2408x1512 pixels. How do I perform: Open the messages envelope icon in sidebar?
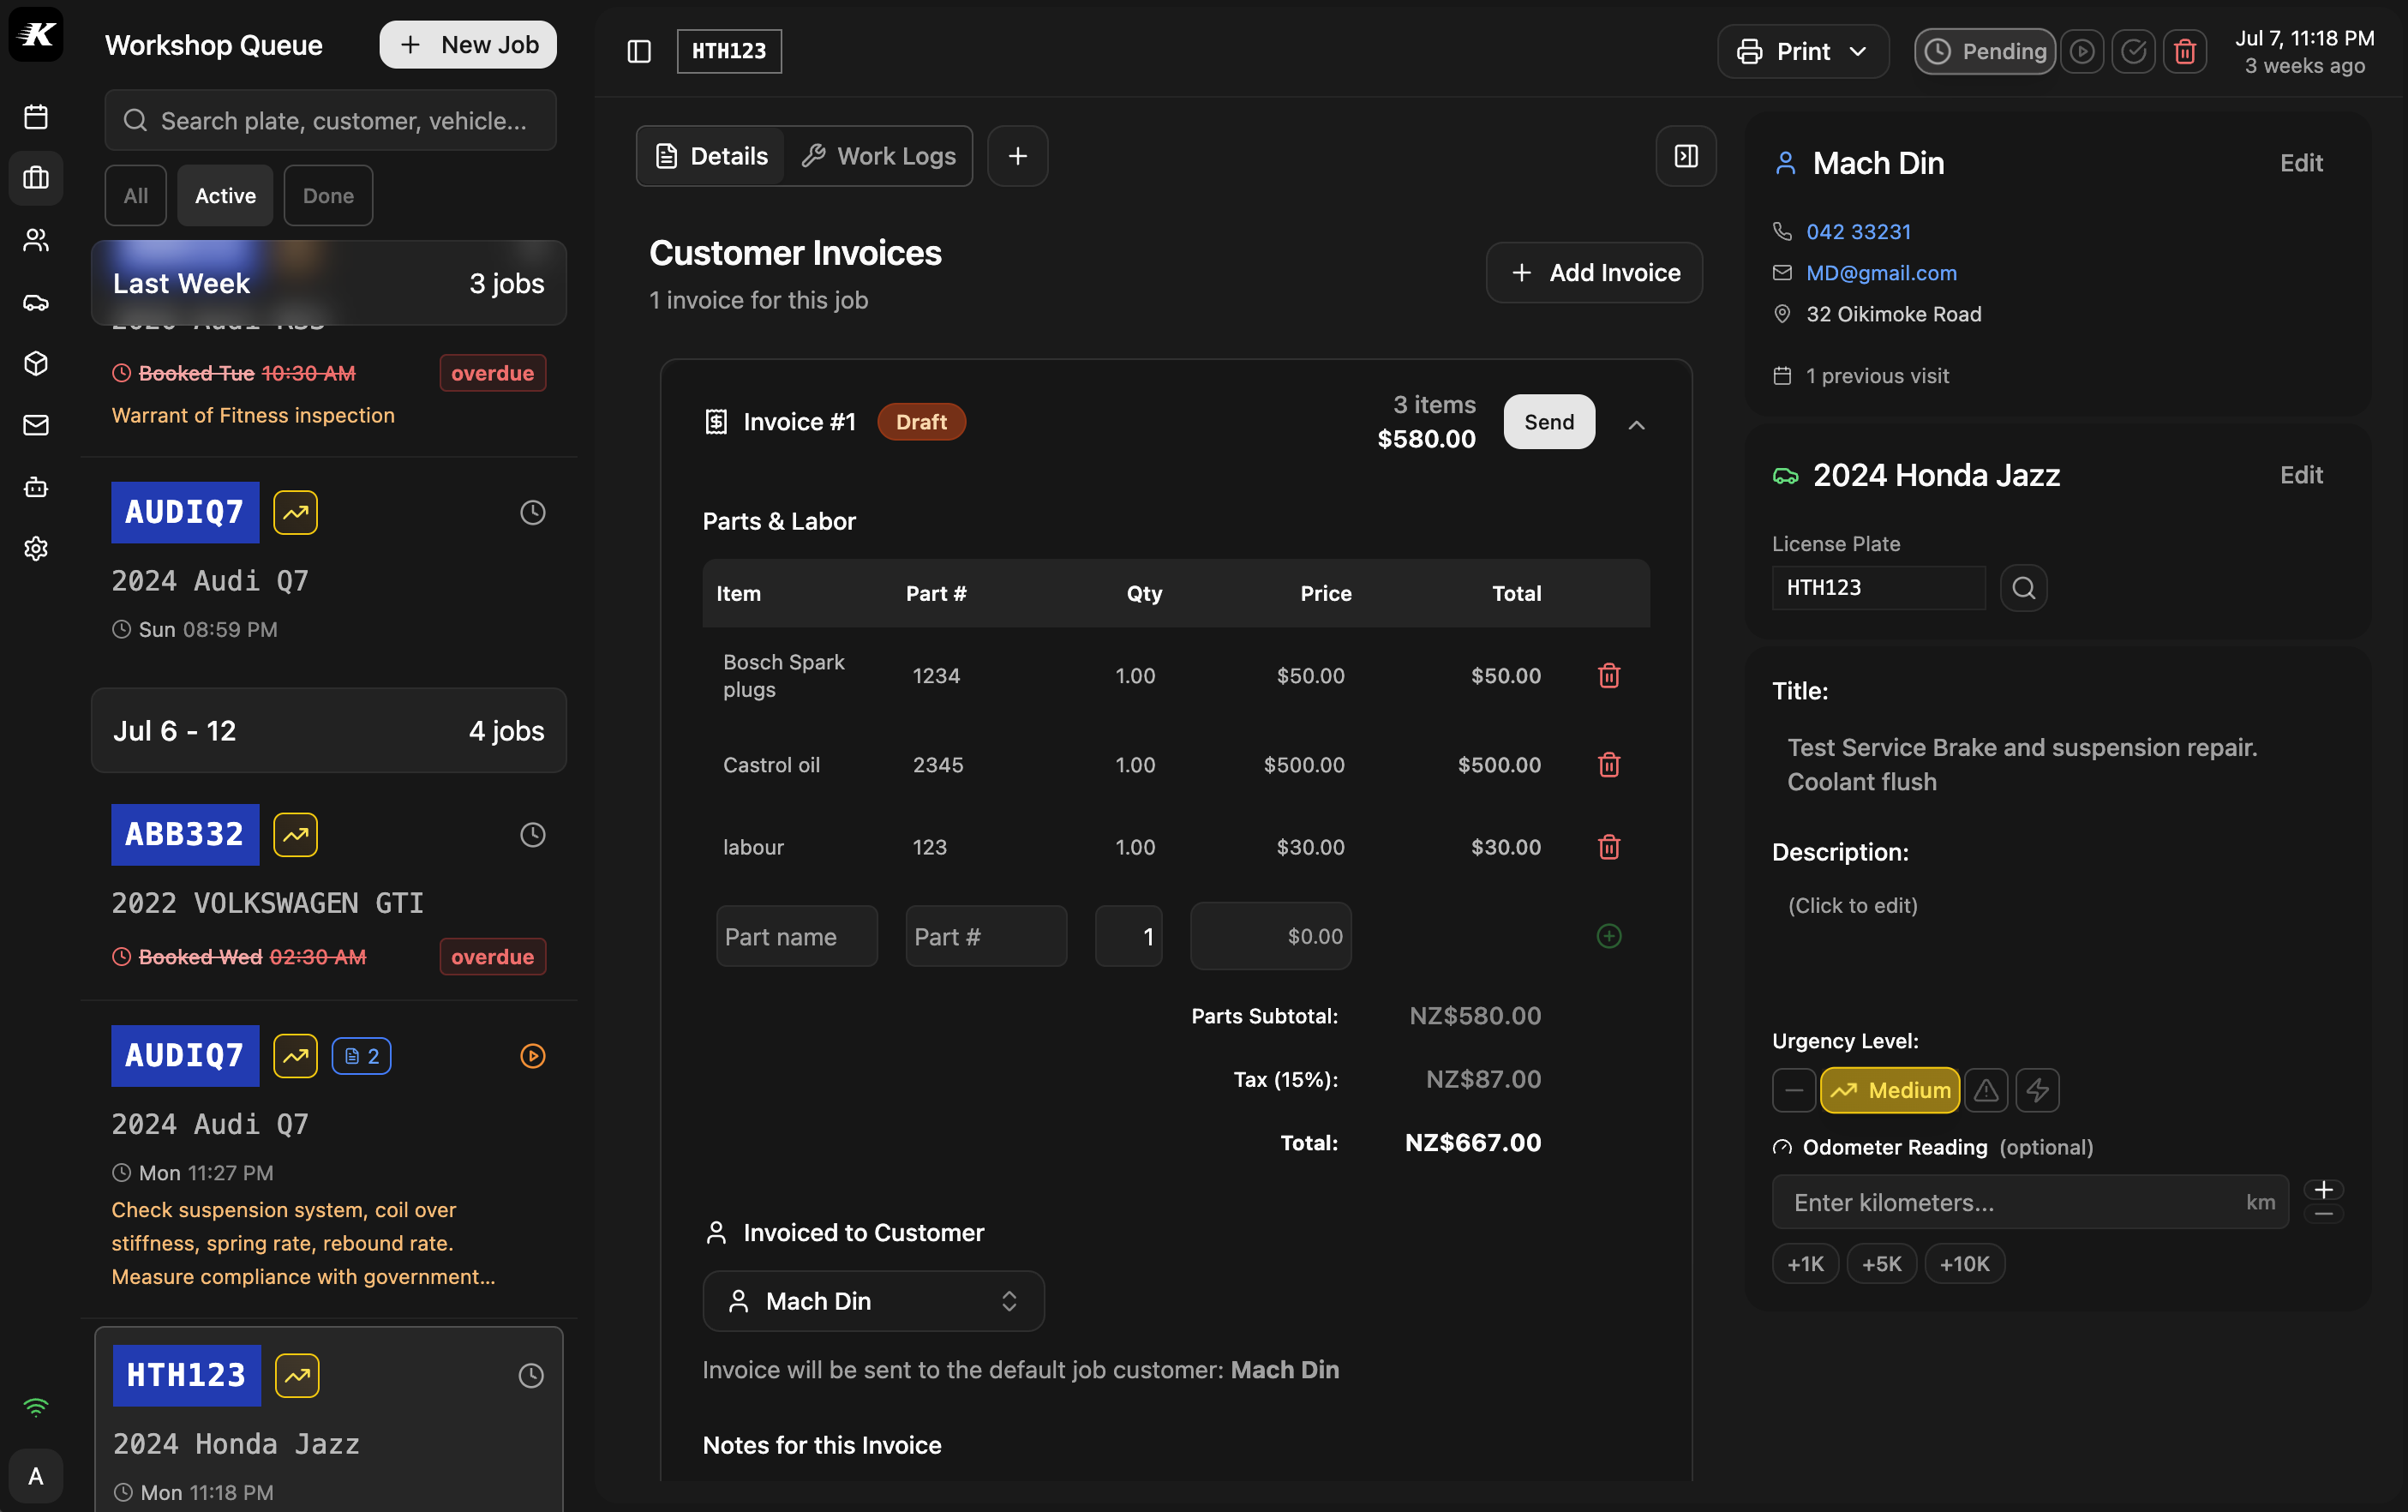point(36,425)
